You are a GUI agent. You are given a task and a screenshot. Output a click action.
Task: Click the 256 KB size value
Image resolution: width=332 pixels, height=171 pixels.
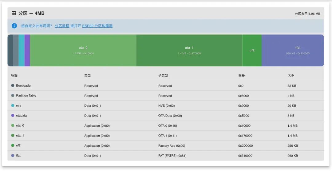coord(293,146)
